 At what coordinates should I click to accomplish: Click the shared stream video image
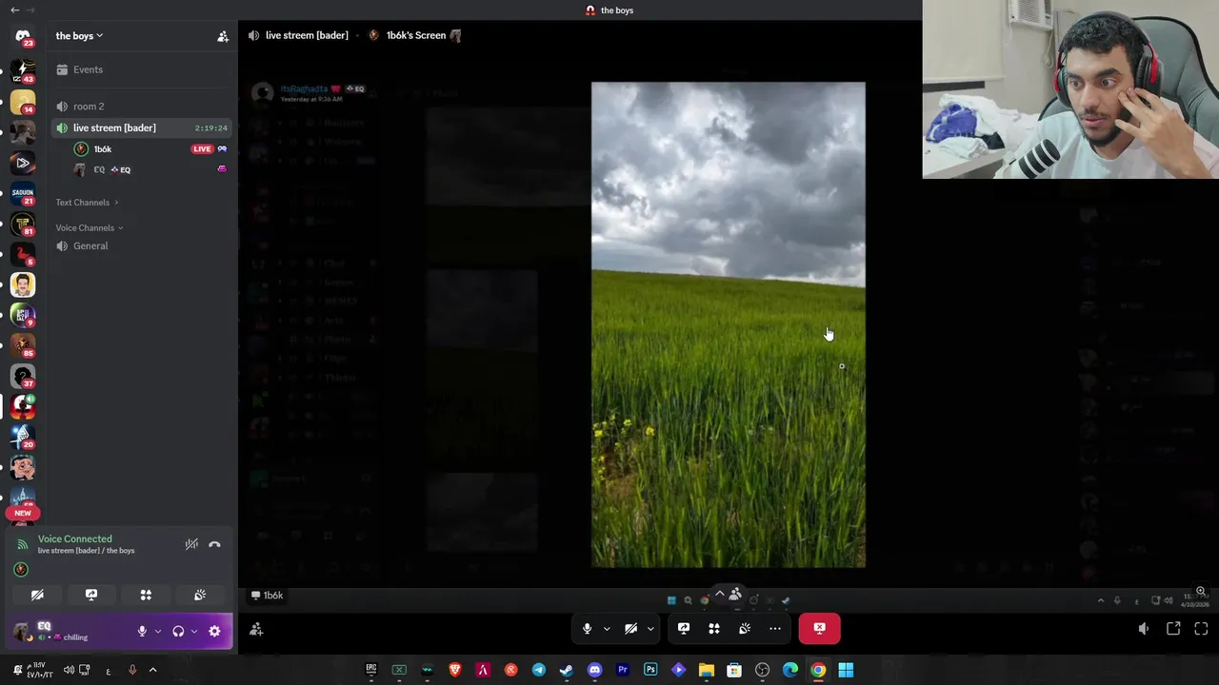coord(729,324)
